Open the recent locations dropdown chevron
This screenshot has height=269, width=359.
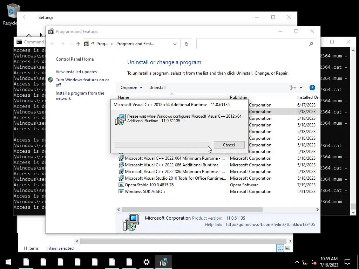71,44
